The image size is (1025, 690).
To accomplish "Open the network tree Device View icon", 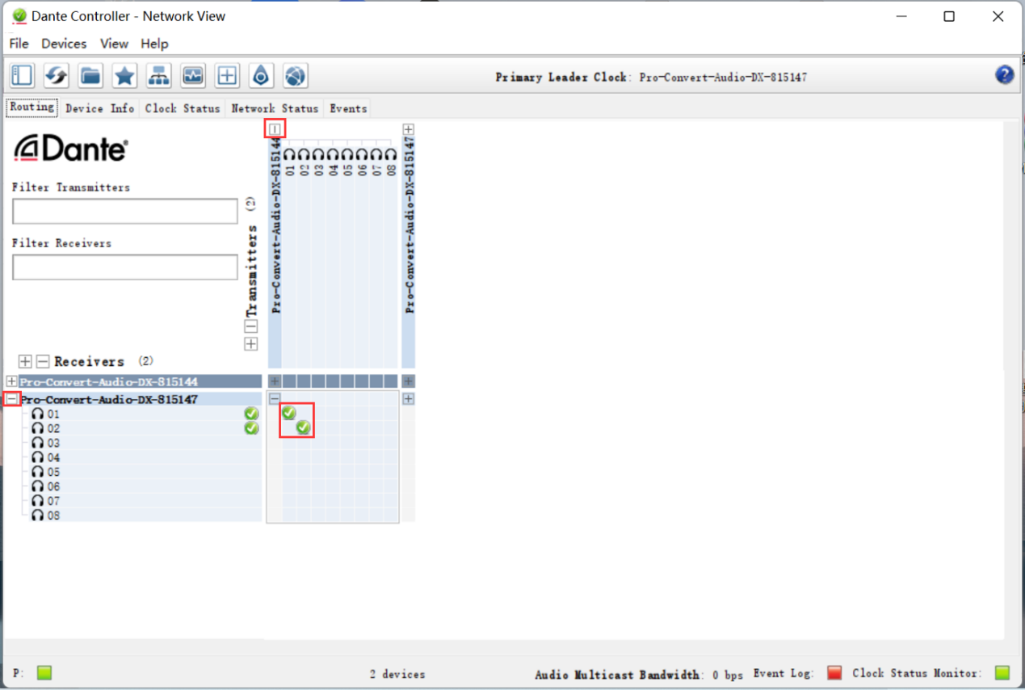I will [x=159, y=76].
